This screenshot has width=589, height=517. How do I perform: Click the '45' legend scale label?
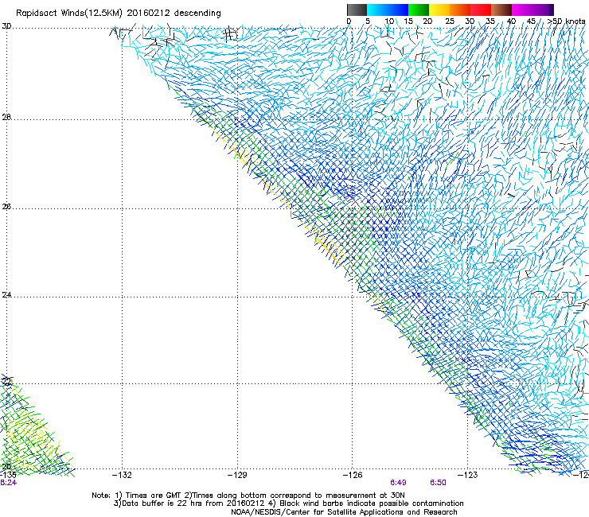click(x=531, y=21)
